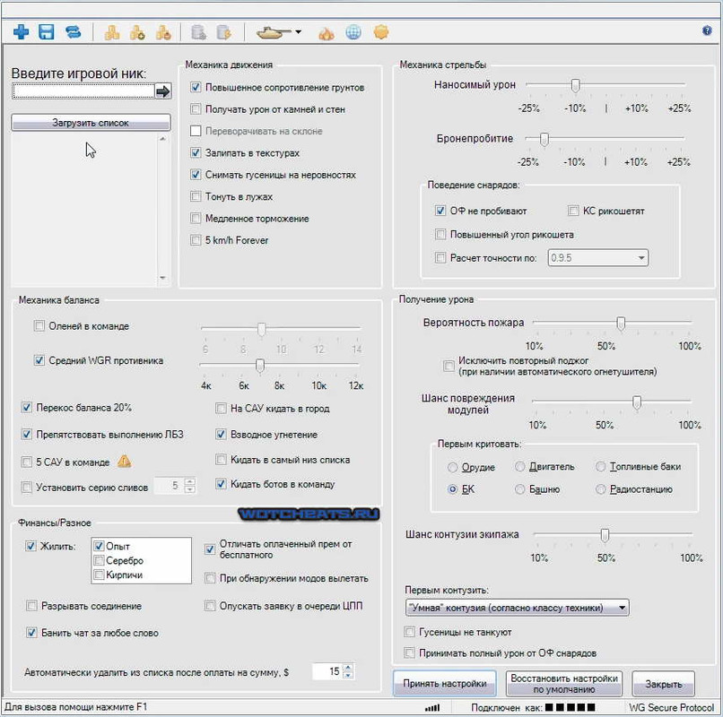723x717 pixels.
Task: Increase the auto-delete payment sum stepper
Action: coord(349,667)
